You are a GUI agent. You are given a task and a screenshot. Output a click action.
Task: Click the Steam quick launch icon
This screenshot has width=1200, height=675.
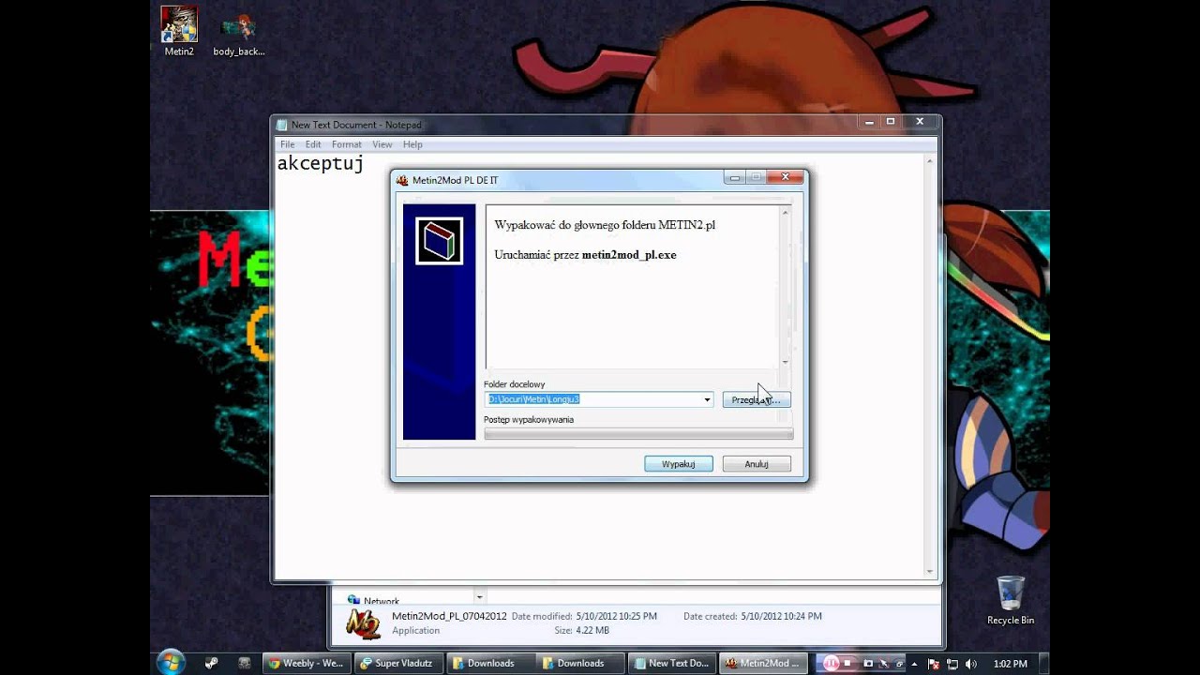tap(212, 663)
